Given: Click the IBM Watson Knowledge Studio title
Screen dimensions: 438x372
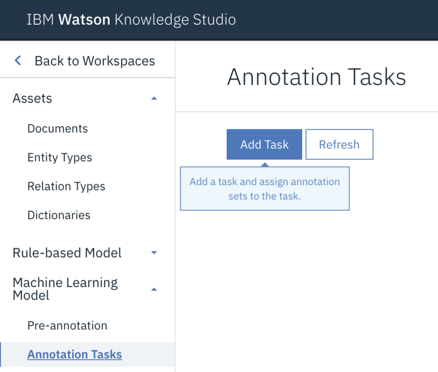Looking at the screenshot, I should click(131, 20).
